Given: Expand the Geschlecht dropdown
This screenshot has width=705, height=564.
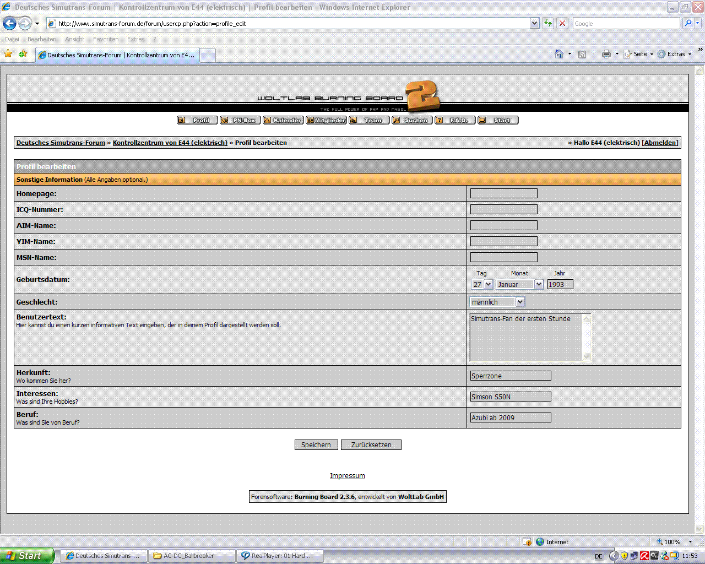Looking at the screenshot, I should (x=520, y=302).
